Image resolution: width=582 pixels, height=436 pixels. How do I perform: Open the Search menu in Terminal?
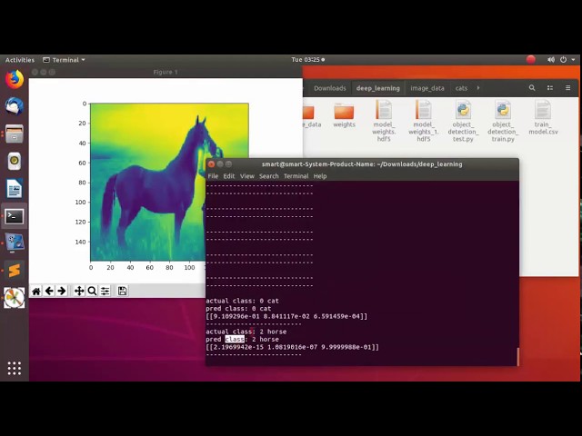click(269, 176)
